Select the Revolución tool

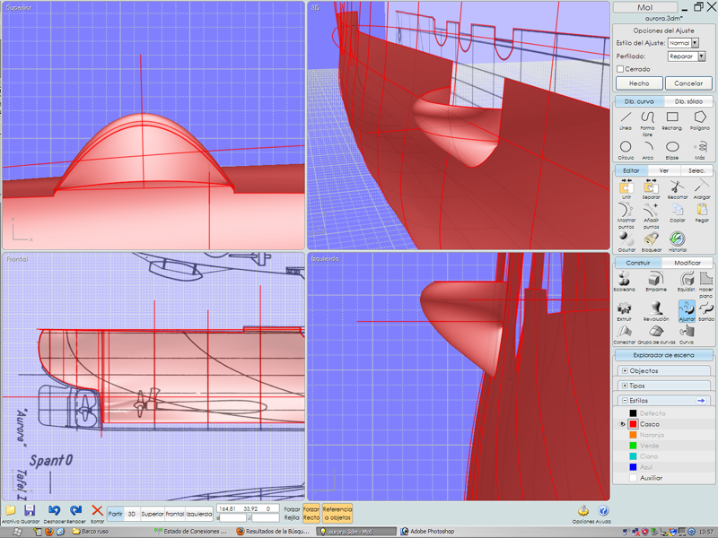(656, 311)
